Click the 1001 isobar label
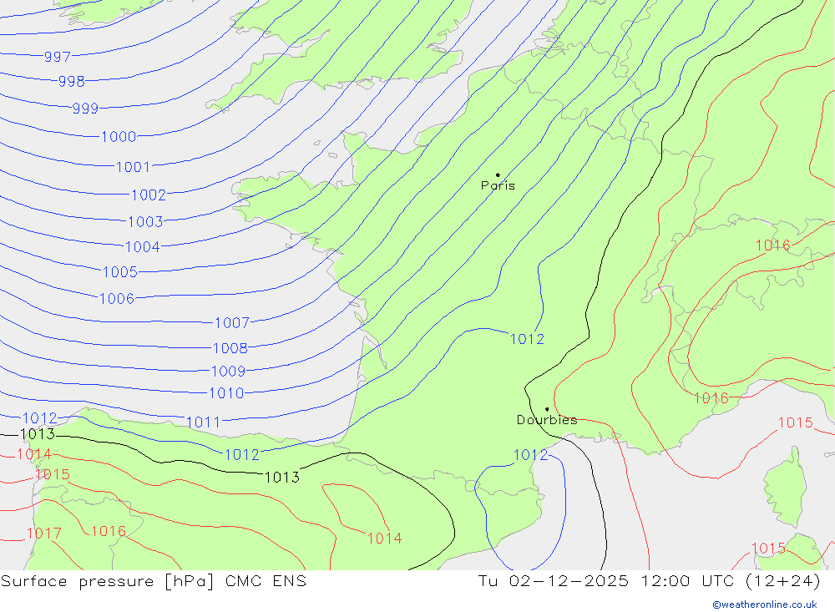Screen dimensions: 835x612 click(x=133, y=167)
